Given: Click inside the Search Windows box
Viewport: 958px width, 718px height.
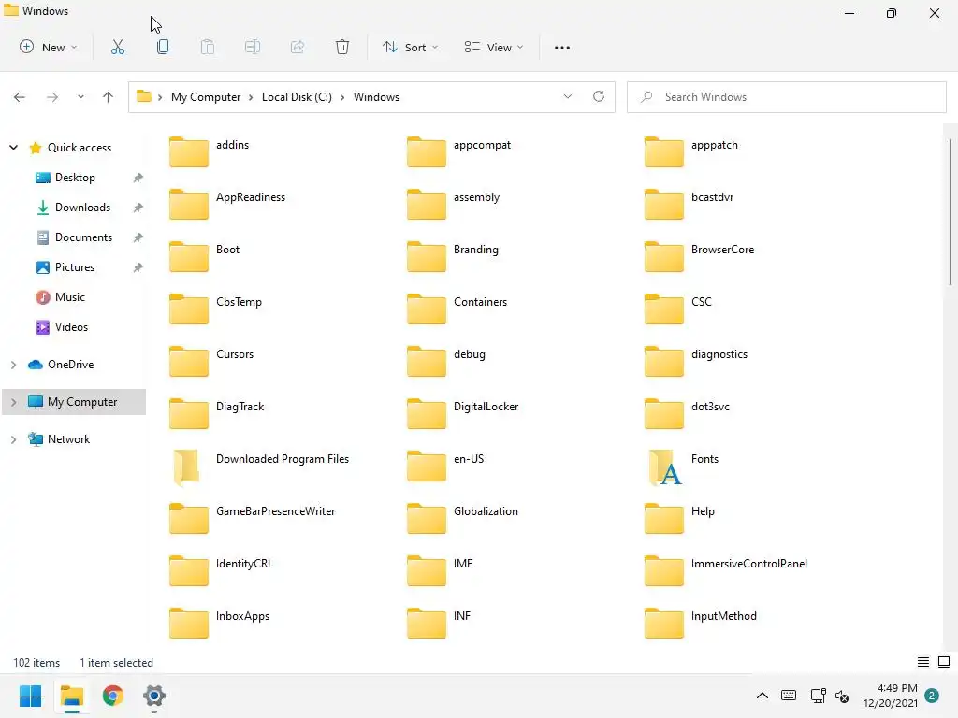Looking at the screenshot, I should (x=786, y=97).
